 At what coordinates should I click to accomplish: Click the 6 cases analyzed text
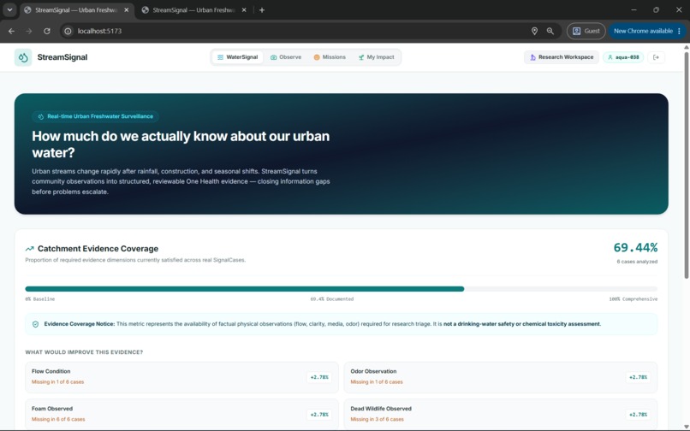(637, 262)
